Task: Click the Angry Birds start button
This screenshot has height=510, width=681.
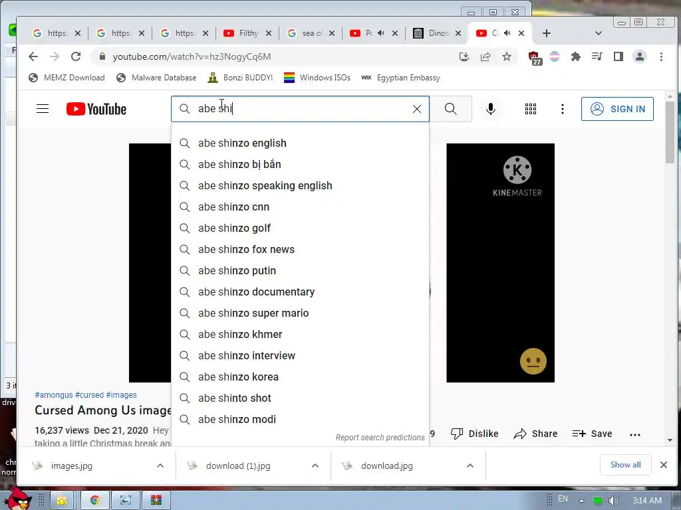Action: (17, 499)
